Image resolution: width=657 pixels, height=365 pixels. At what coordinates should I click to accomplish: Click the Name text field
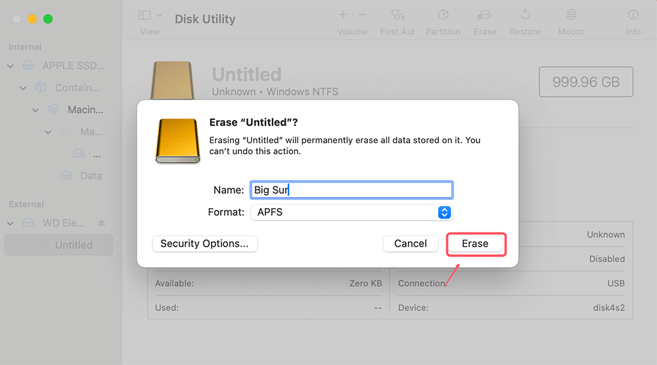(x=351, y=190)
